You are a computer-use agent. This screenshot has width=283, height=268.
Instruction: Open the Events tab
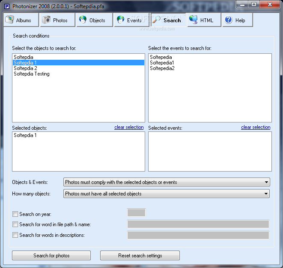[132, 20]
